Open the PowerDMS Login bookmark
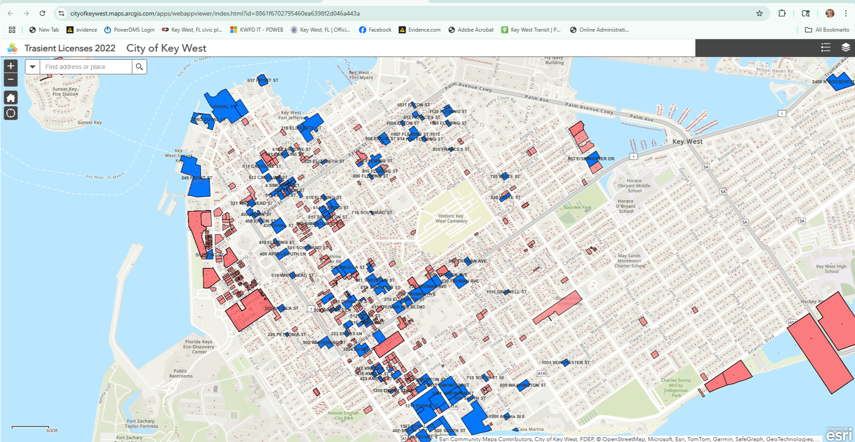The height and width of the screenshot is (442, 855). pos(129,30)
